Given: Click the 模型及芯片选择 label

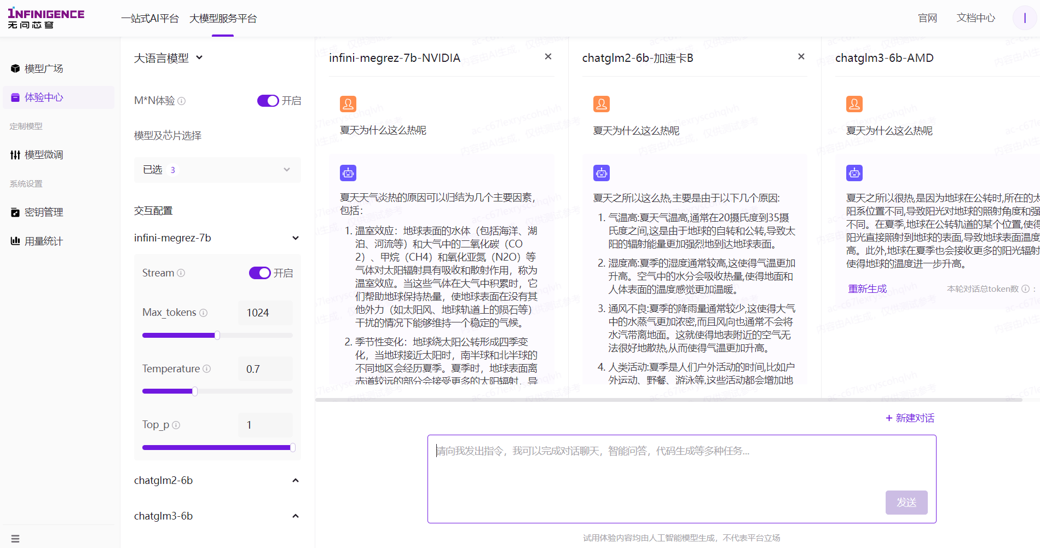Looking at the screenshot, I should click(167, 136).
